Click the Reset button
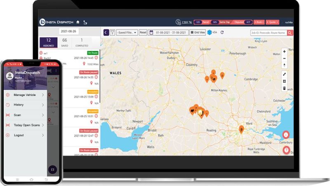This screenshot has height=186, width=330. [x=143, y=32]
